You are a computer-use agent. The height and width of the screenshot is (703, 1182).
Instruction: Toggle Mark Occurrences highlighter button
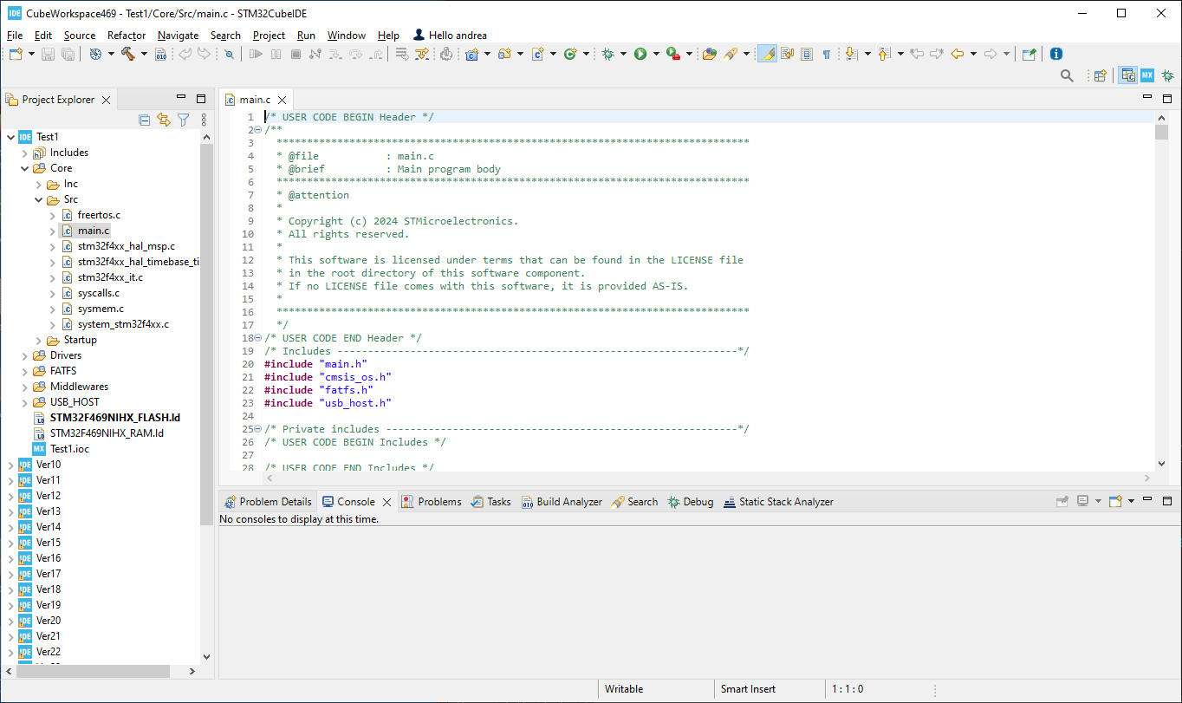coord(766,54)
